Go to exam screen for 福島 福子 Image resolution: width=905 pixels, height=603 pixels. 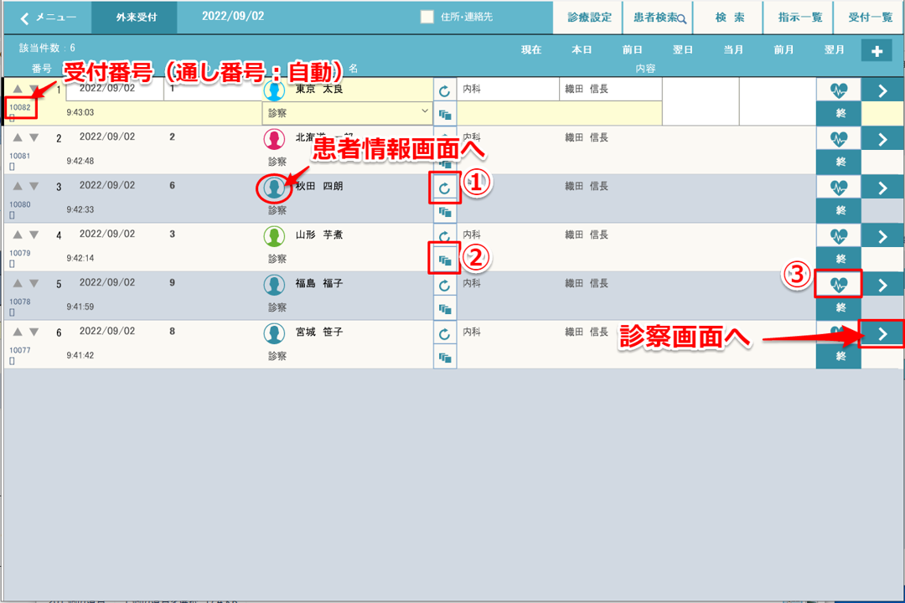[882, 285]
